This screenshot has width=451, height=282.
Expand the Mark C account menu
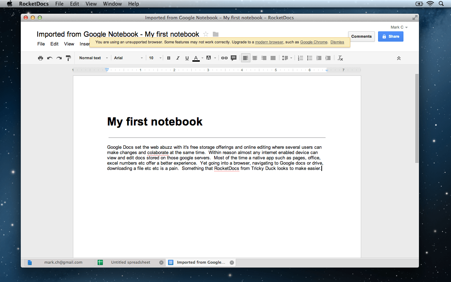coord(399,27)
